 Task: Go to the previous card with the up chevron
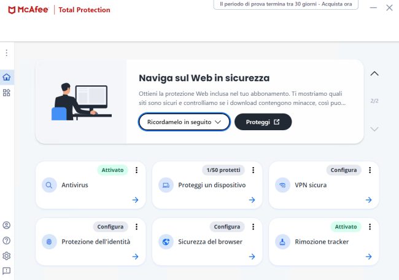click(374, 74)
